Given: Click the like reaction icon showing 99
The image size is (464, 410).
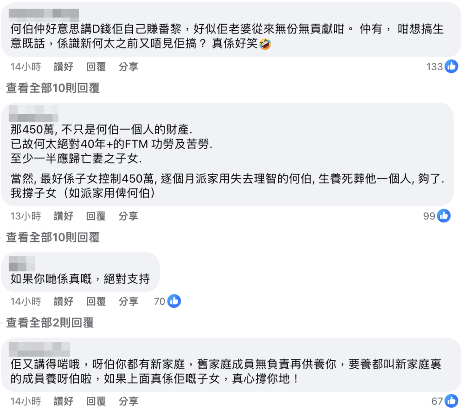Looking at the screenshot, I should click(x=444, y=216).
